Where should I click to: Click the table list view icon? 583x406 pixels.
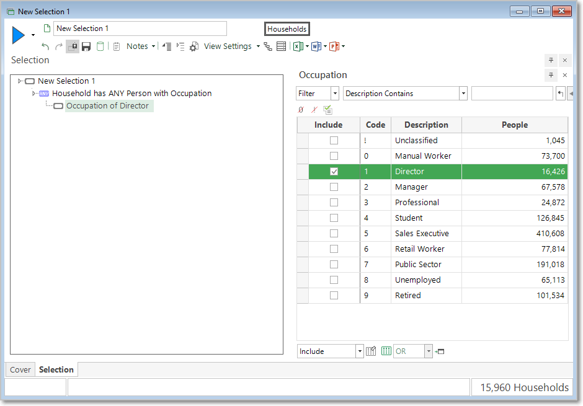(282, 46)
